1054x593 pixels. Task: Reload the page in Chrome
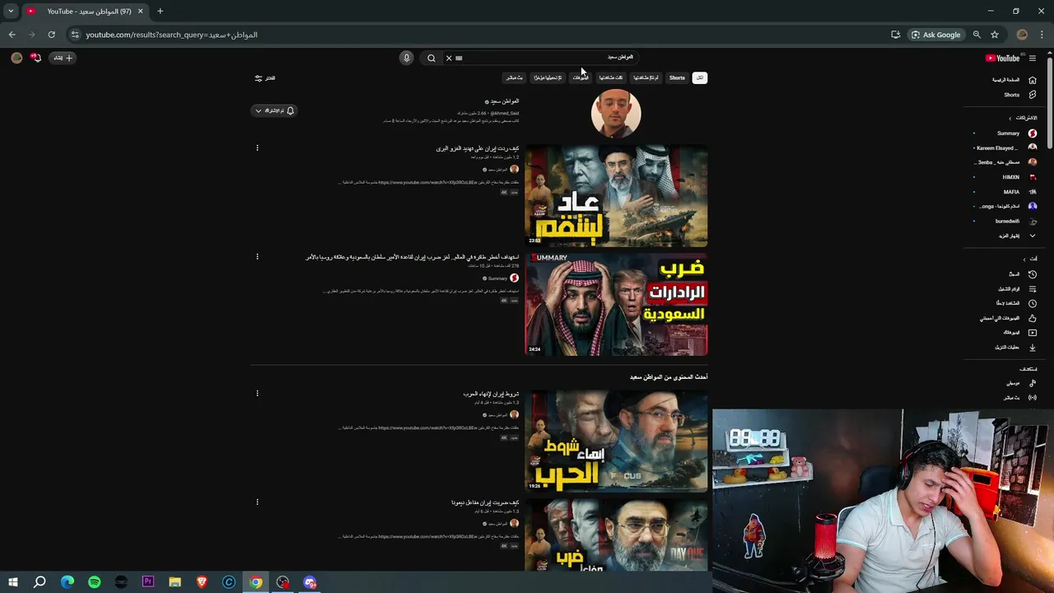(x=51, y=35)
